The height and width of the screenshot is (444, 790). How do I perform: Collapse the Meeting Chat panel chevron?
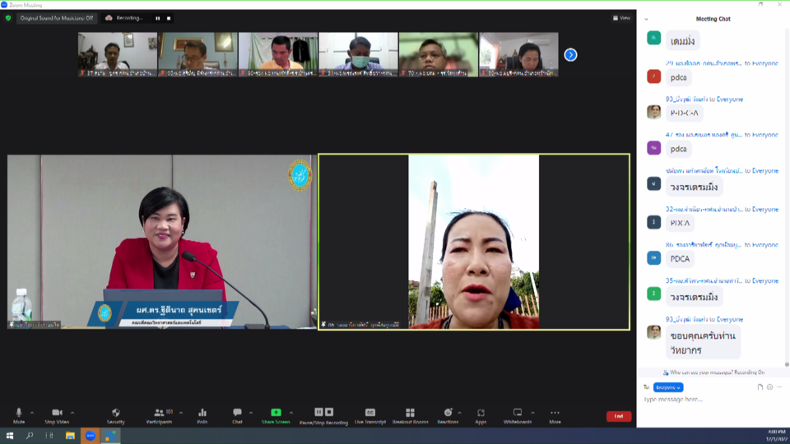(x=647, y=19)
